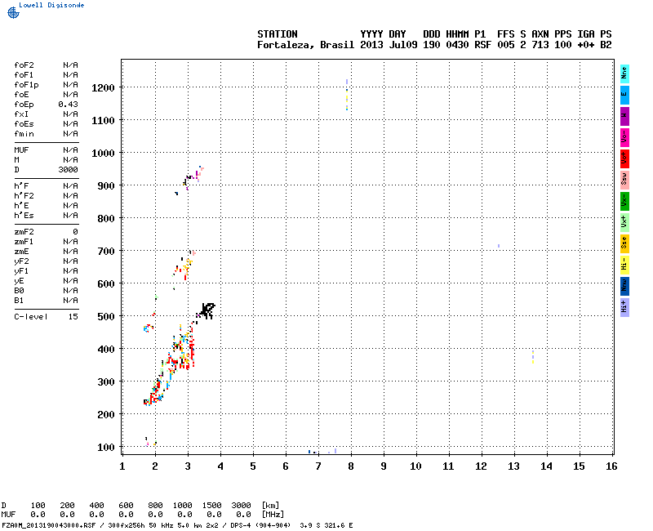Viewport: 653px width, 531px height.
Task: Click the Lowell Digisonde globe logo
Action: (13, 13)
